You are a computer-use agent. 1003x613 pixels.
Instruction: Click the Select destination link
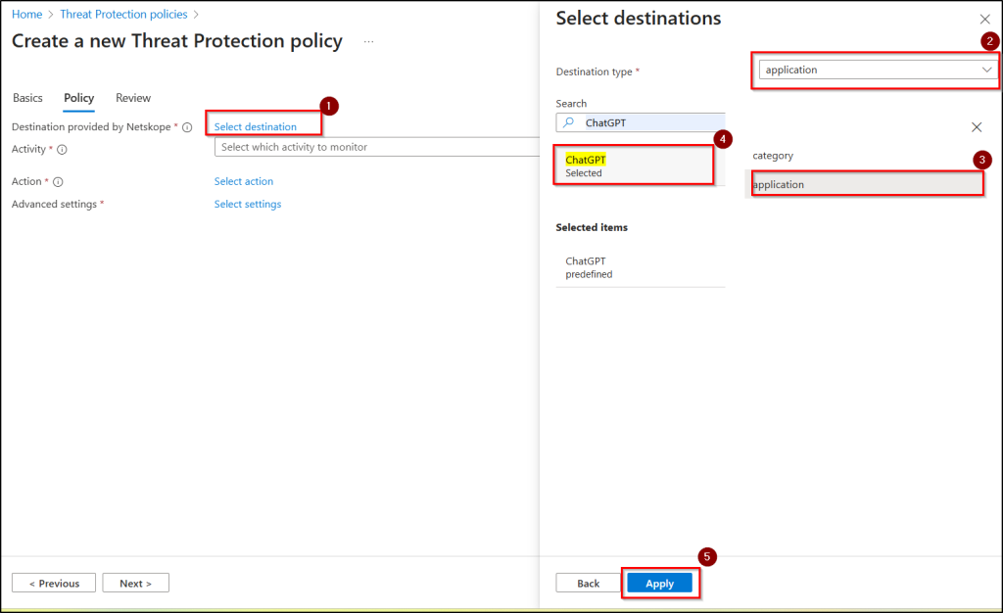[255, 127]
